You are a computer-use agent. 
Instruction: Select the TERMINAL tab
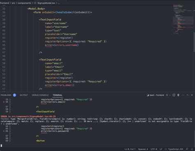[x=58, y=95]
